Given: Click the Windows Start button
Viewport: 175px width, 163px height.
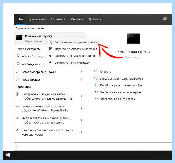Looking at the screenshot, I should pos(8,155).
